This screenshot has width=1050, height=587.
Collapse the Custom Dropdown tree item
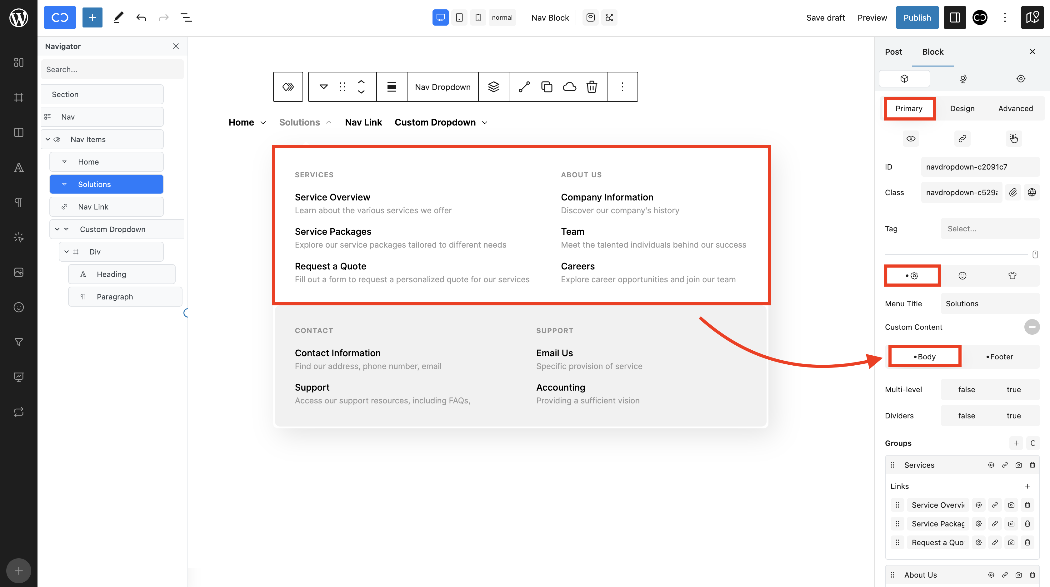(x=57, y=229)
